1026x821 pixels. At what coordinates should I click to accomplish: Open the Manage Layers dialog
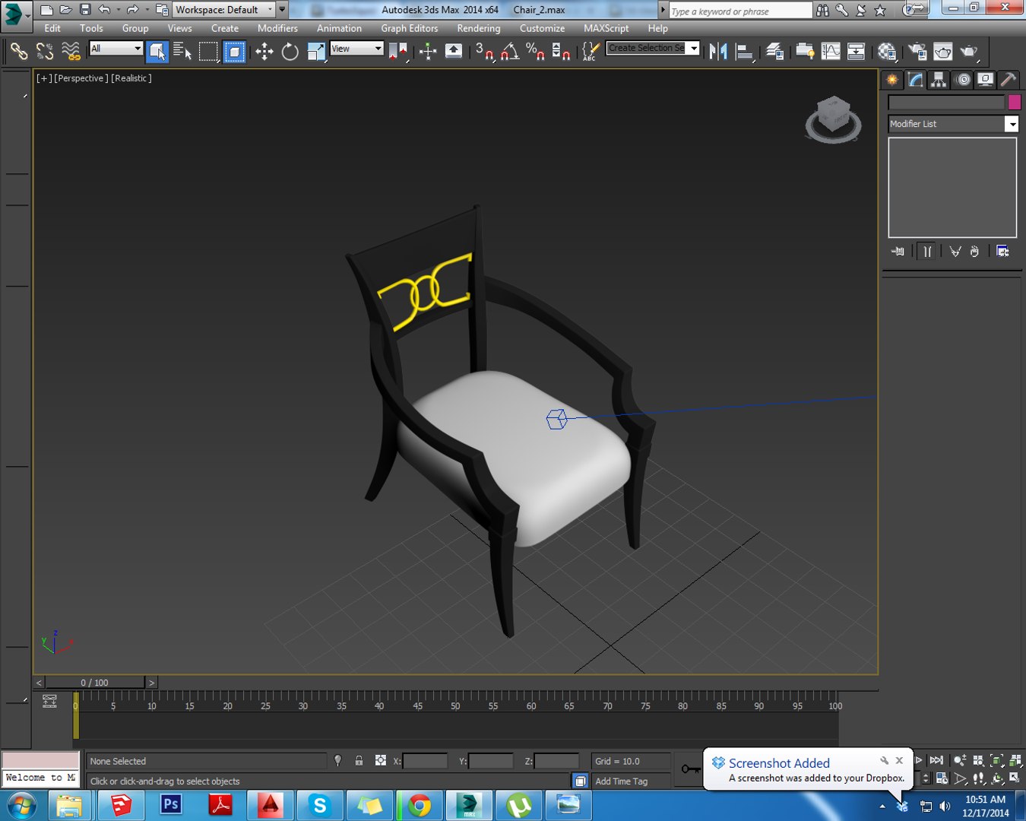click(x=775, y=51)
